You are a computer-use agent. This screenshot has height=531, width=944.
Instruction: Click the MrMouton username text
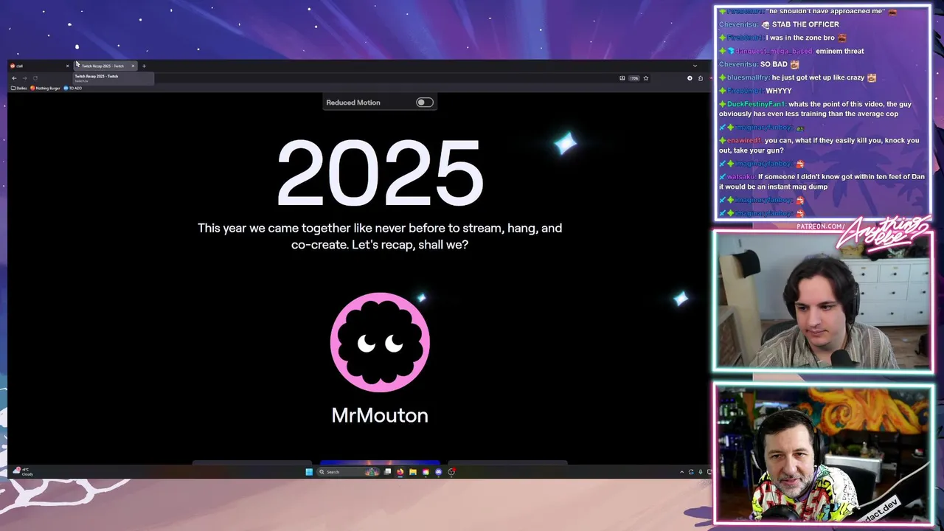(x=380, y=415)
